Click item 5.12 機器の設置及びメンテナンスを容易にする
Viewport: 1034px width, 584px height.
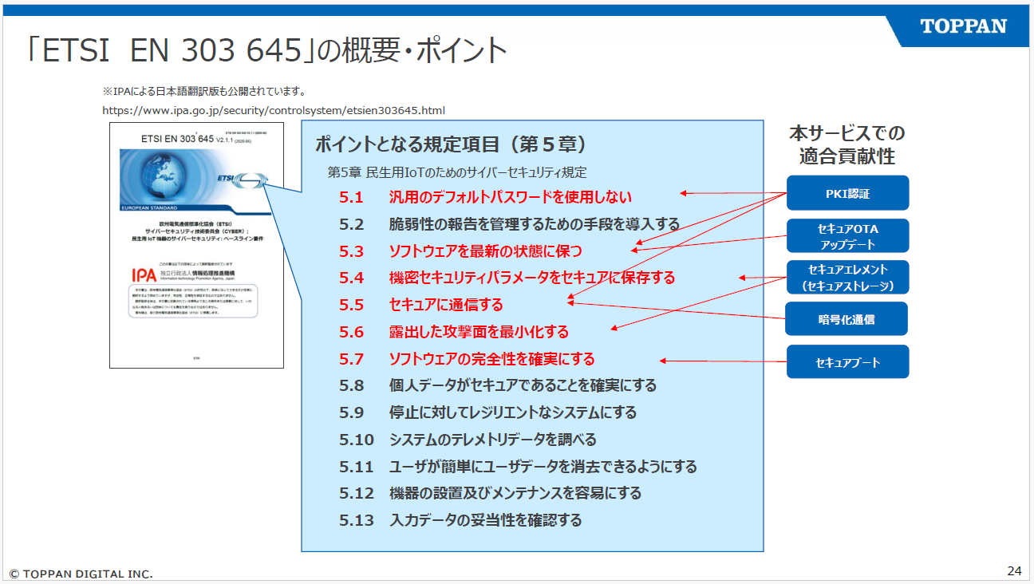490,493
